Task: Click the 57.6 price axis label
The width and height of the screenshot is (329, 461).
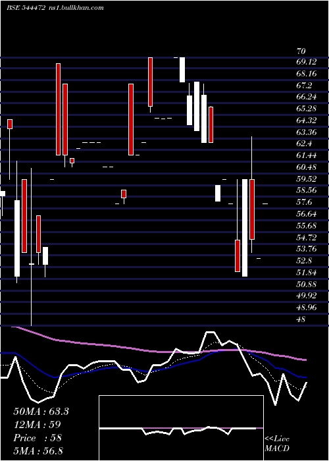Action: click(304, 202)
